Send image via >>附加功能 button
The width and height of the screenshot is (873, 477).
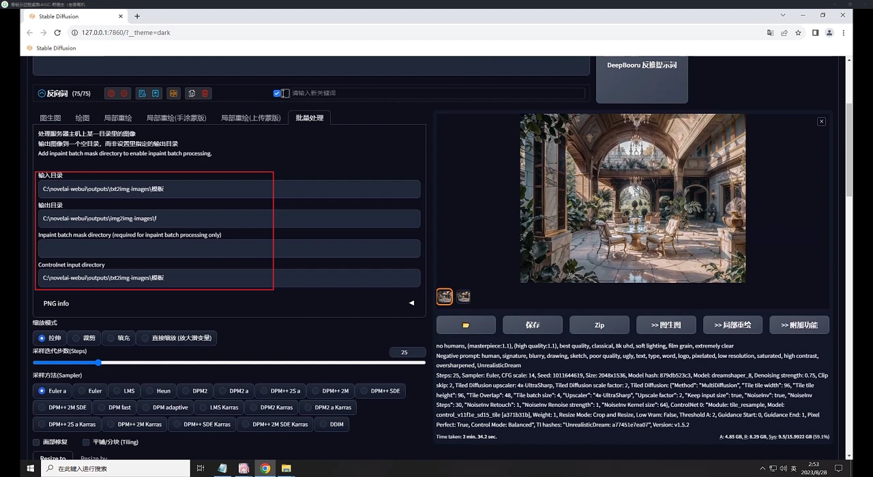pyautogui.click(x=799, y=325)
